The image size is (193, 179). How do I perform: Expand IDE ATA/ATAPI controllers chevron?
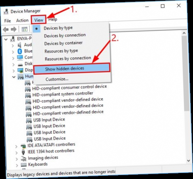tap(16, 146)
